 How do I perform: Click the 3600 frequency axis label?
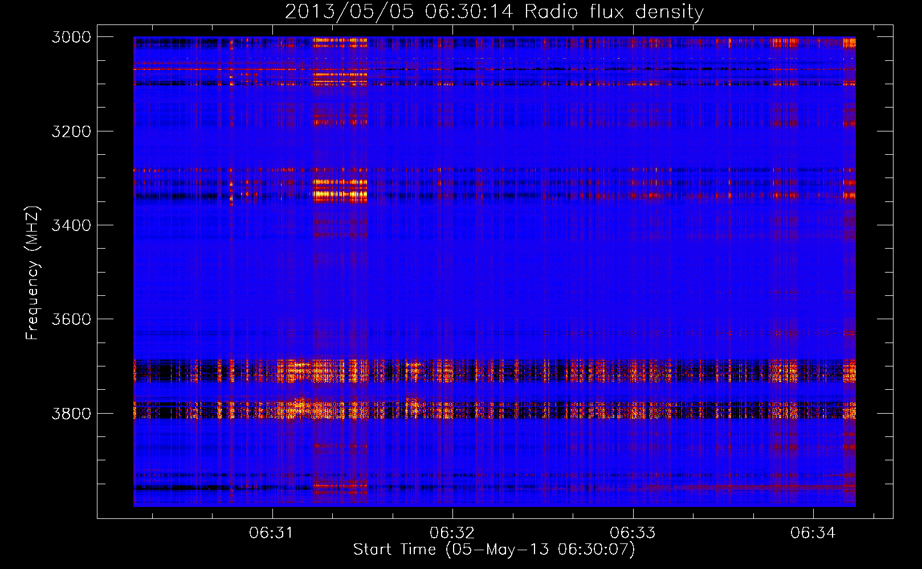71,319
